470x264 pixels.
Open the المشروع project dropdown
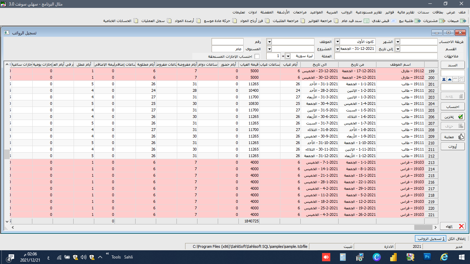point(269,49)
